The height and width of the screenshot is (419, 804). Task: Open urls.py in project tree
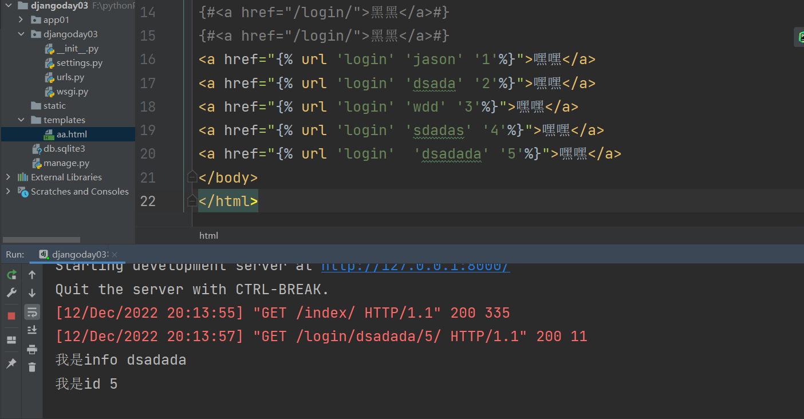click(70, 77)
